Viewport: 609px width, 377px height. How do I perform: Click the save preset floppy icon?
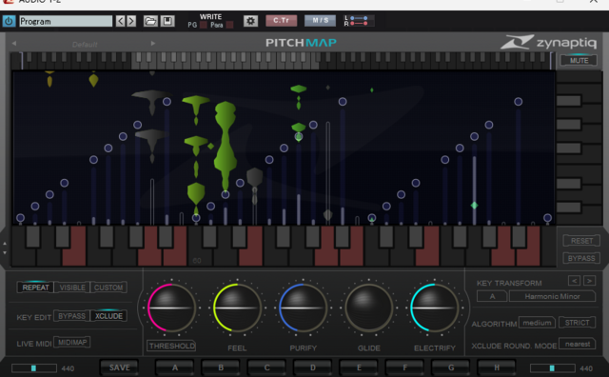(x=167, y=21)
